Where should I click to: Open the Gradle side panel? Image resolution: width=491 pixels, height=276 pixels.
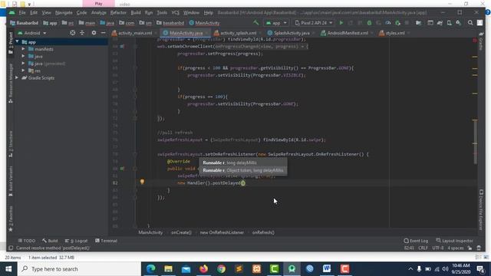(x=481, y=41)
